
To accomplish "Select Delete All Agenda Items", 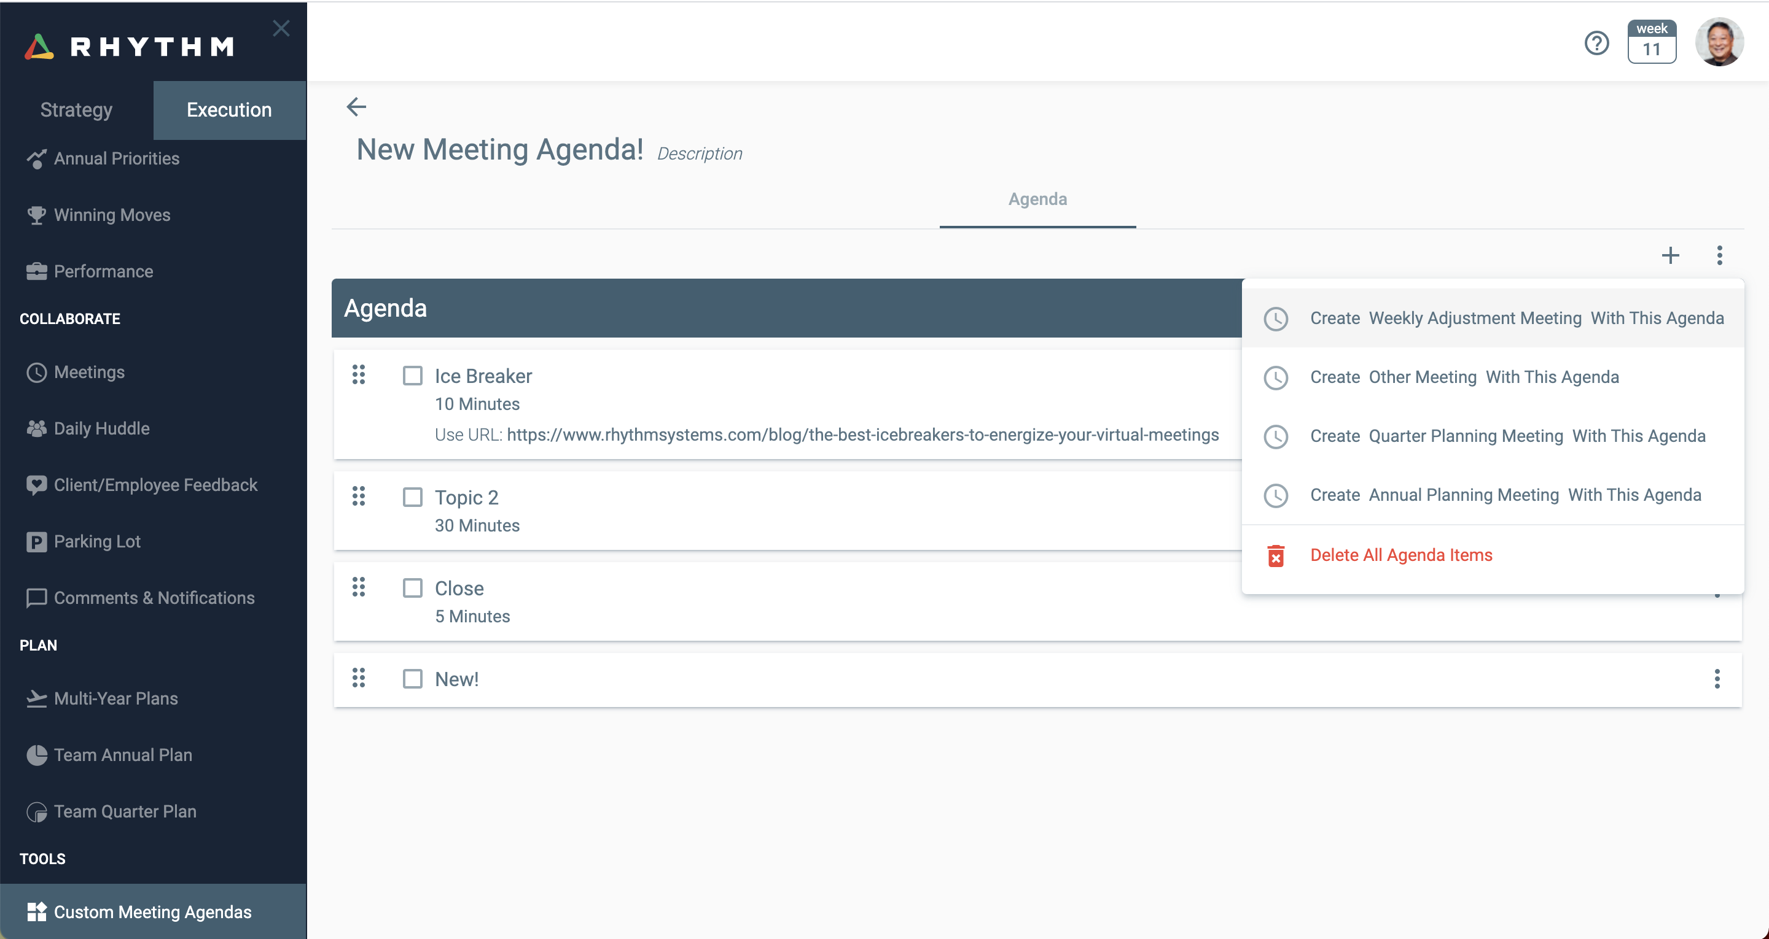I will [1493, 555].
